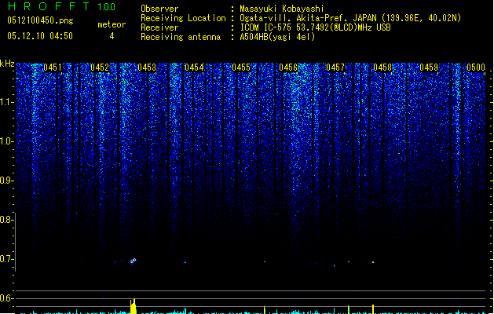
Task: Click the 1.0 kHz axis label
Action: [6, 141]
